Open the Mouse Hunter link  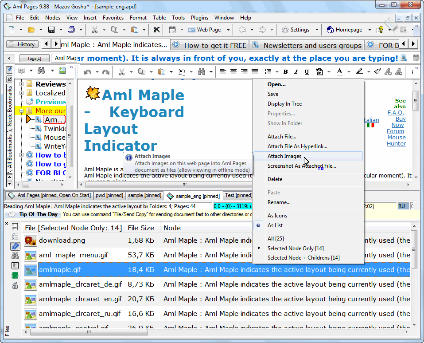click(x=397, y=141)
